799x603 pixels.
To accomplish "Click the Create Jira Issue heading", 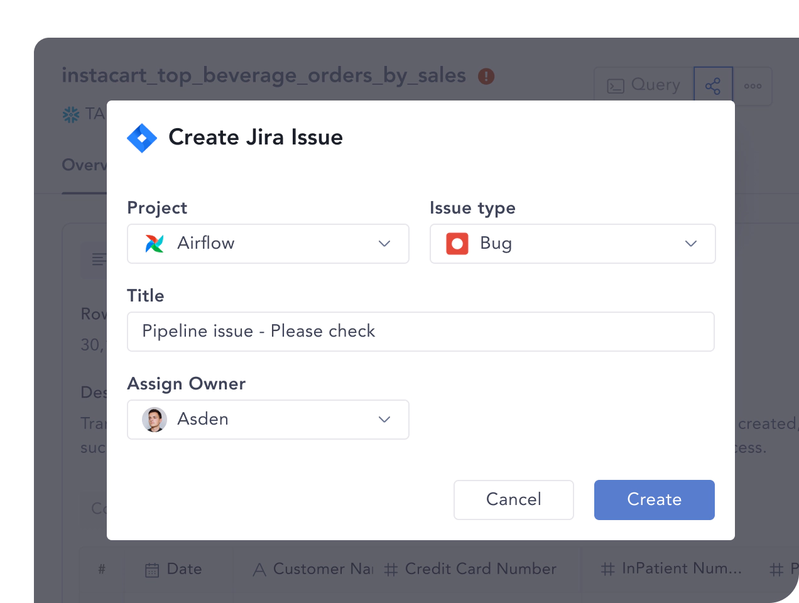I will click(256, 137).
